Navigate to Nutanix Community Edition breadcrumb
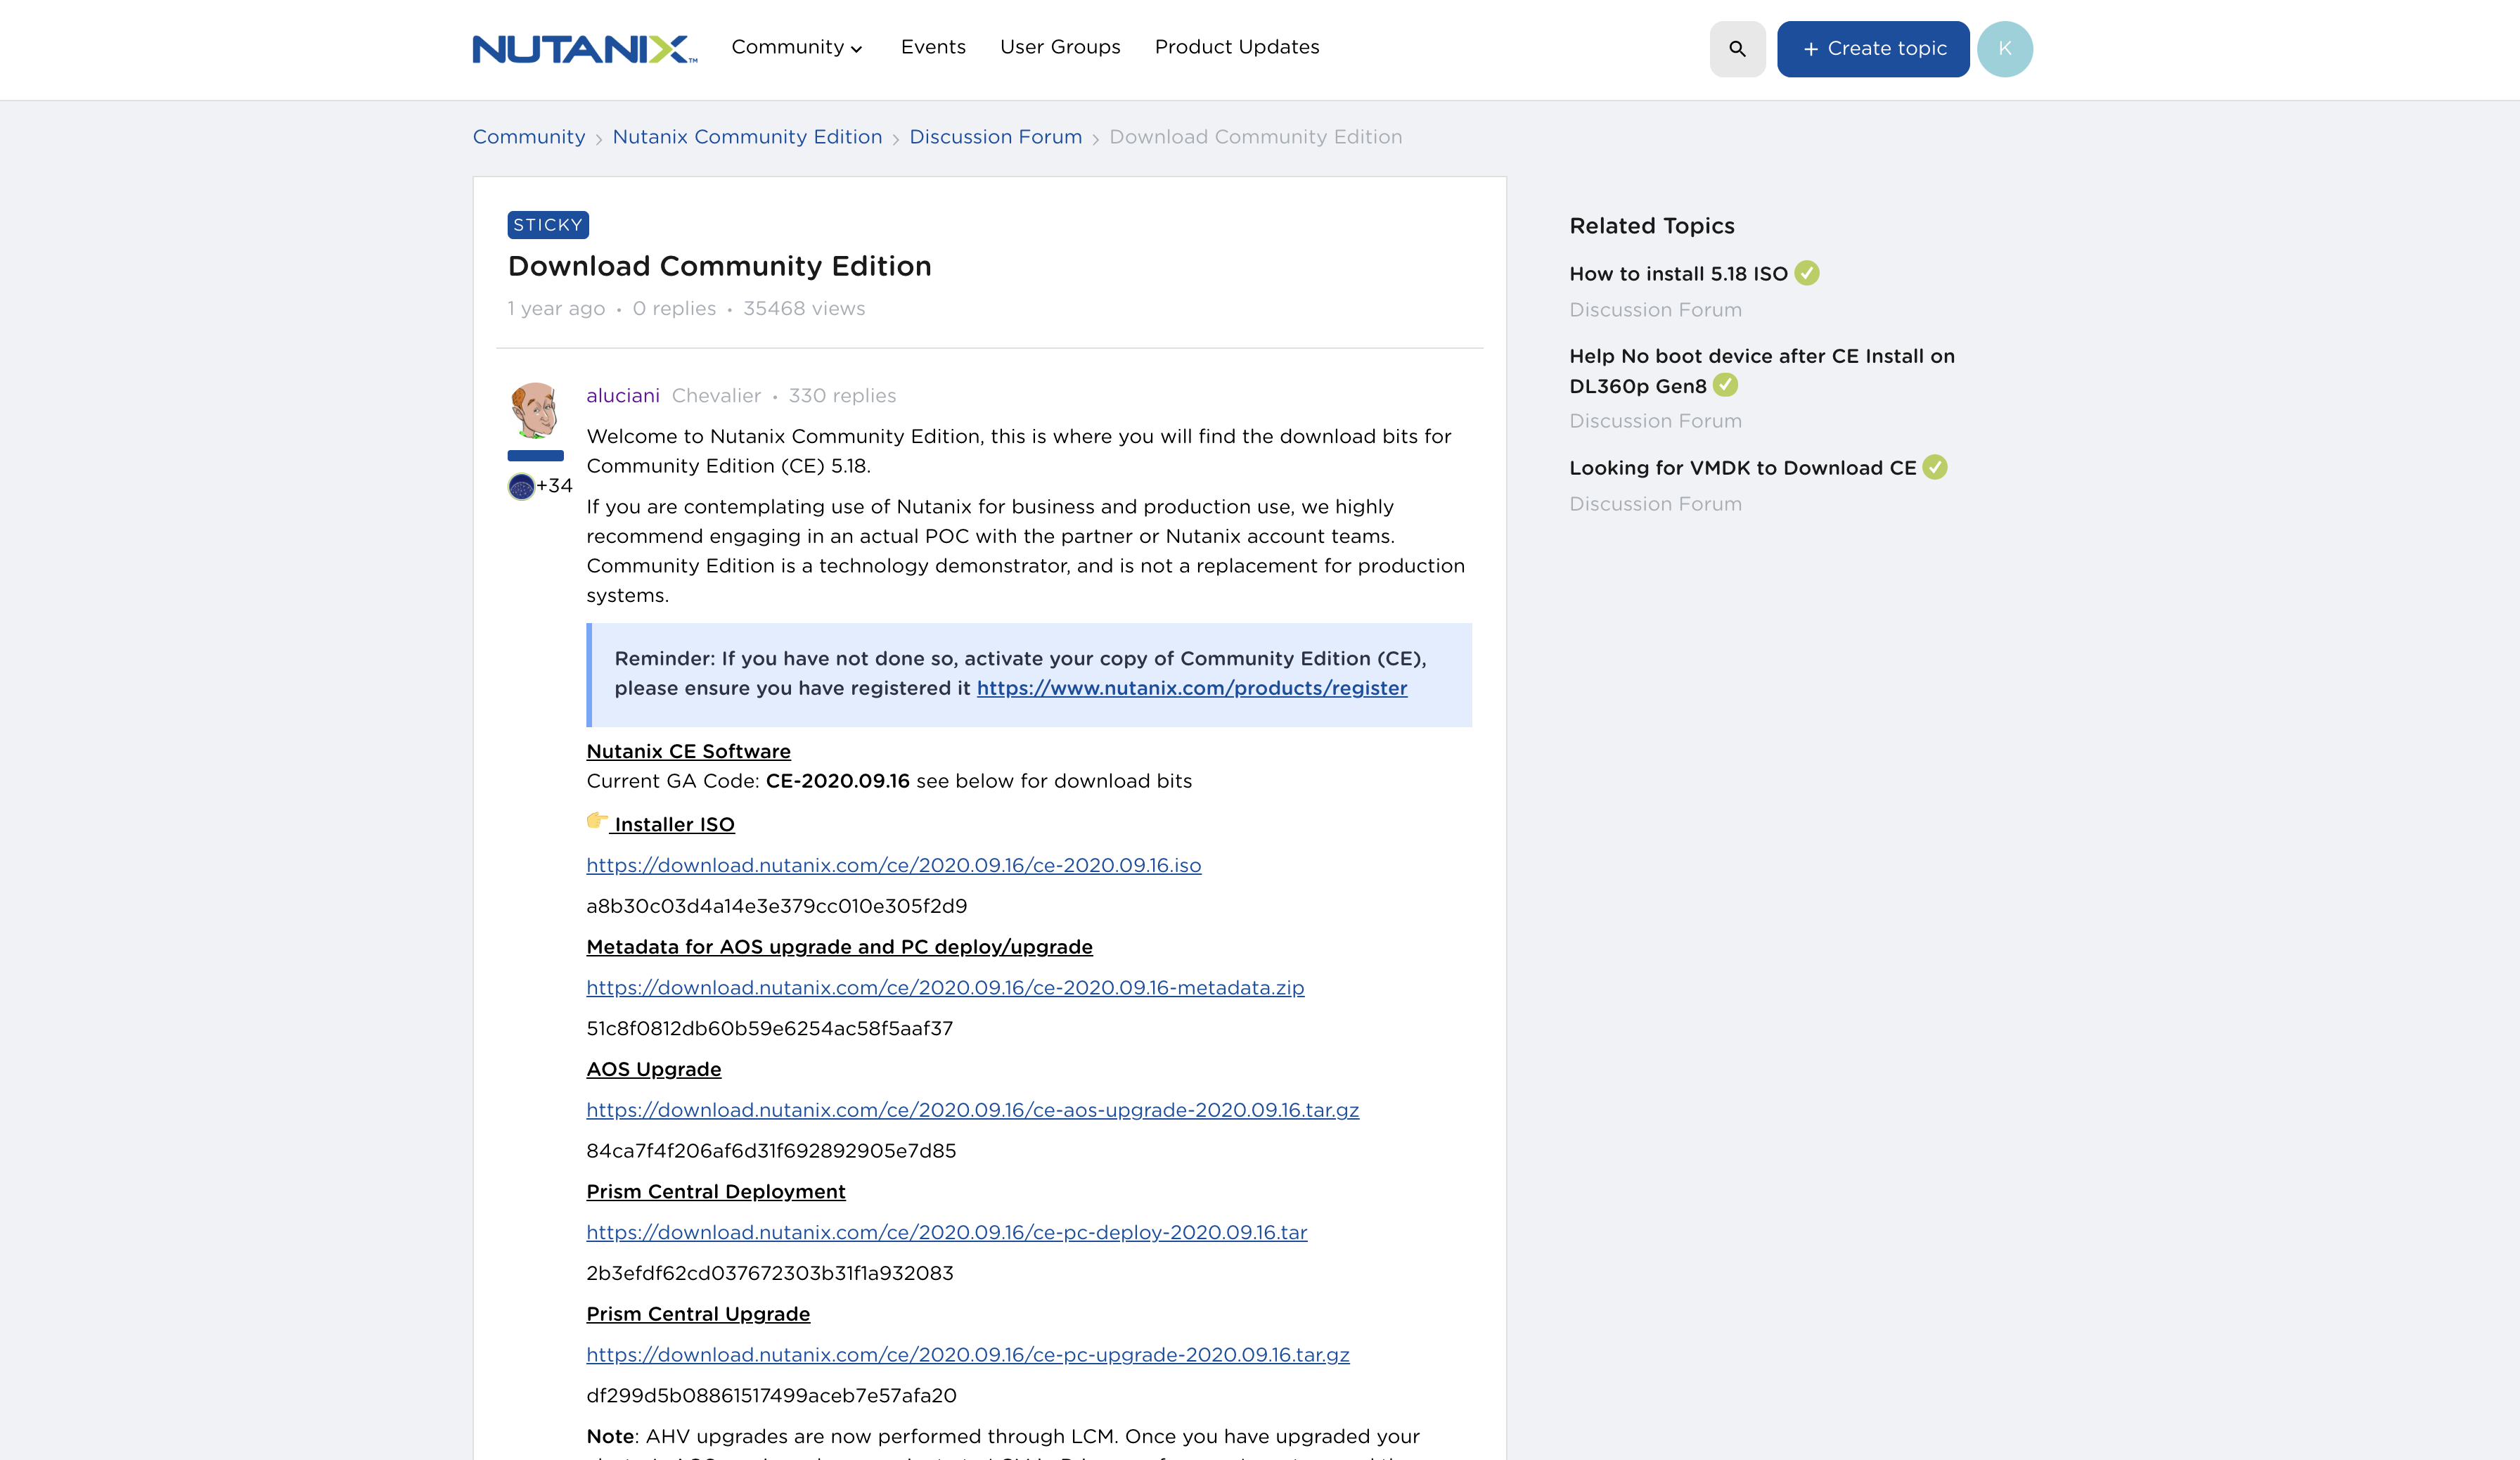Viewport: 2520px width, 1460px height. tap(746, 137)
